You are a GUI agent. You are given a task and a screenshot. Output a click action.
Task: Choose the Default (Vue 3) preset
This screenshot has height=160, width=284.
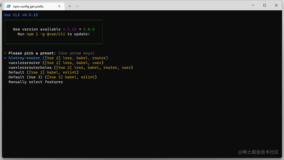tap(53, 77)
